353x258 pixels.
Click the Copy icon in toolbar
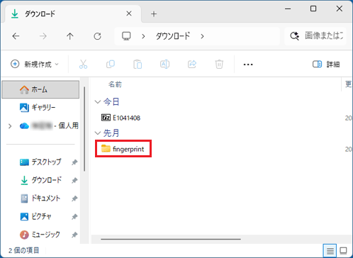(x=111, y=64)
